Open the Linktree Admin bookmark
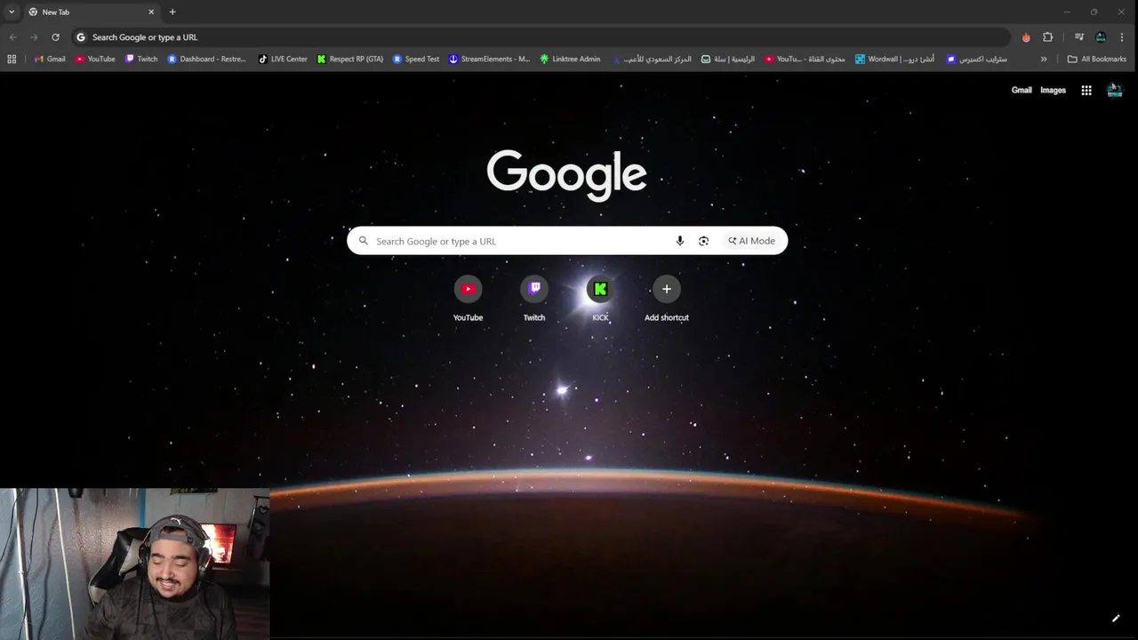Screen dimensions: 1138x640 [570, 59]
